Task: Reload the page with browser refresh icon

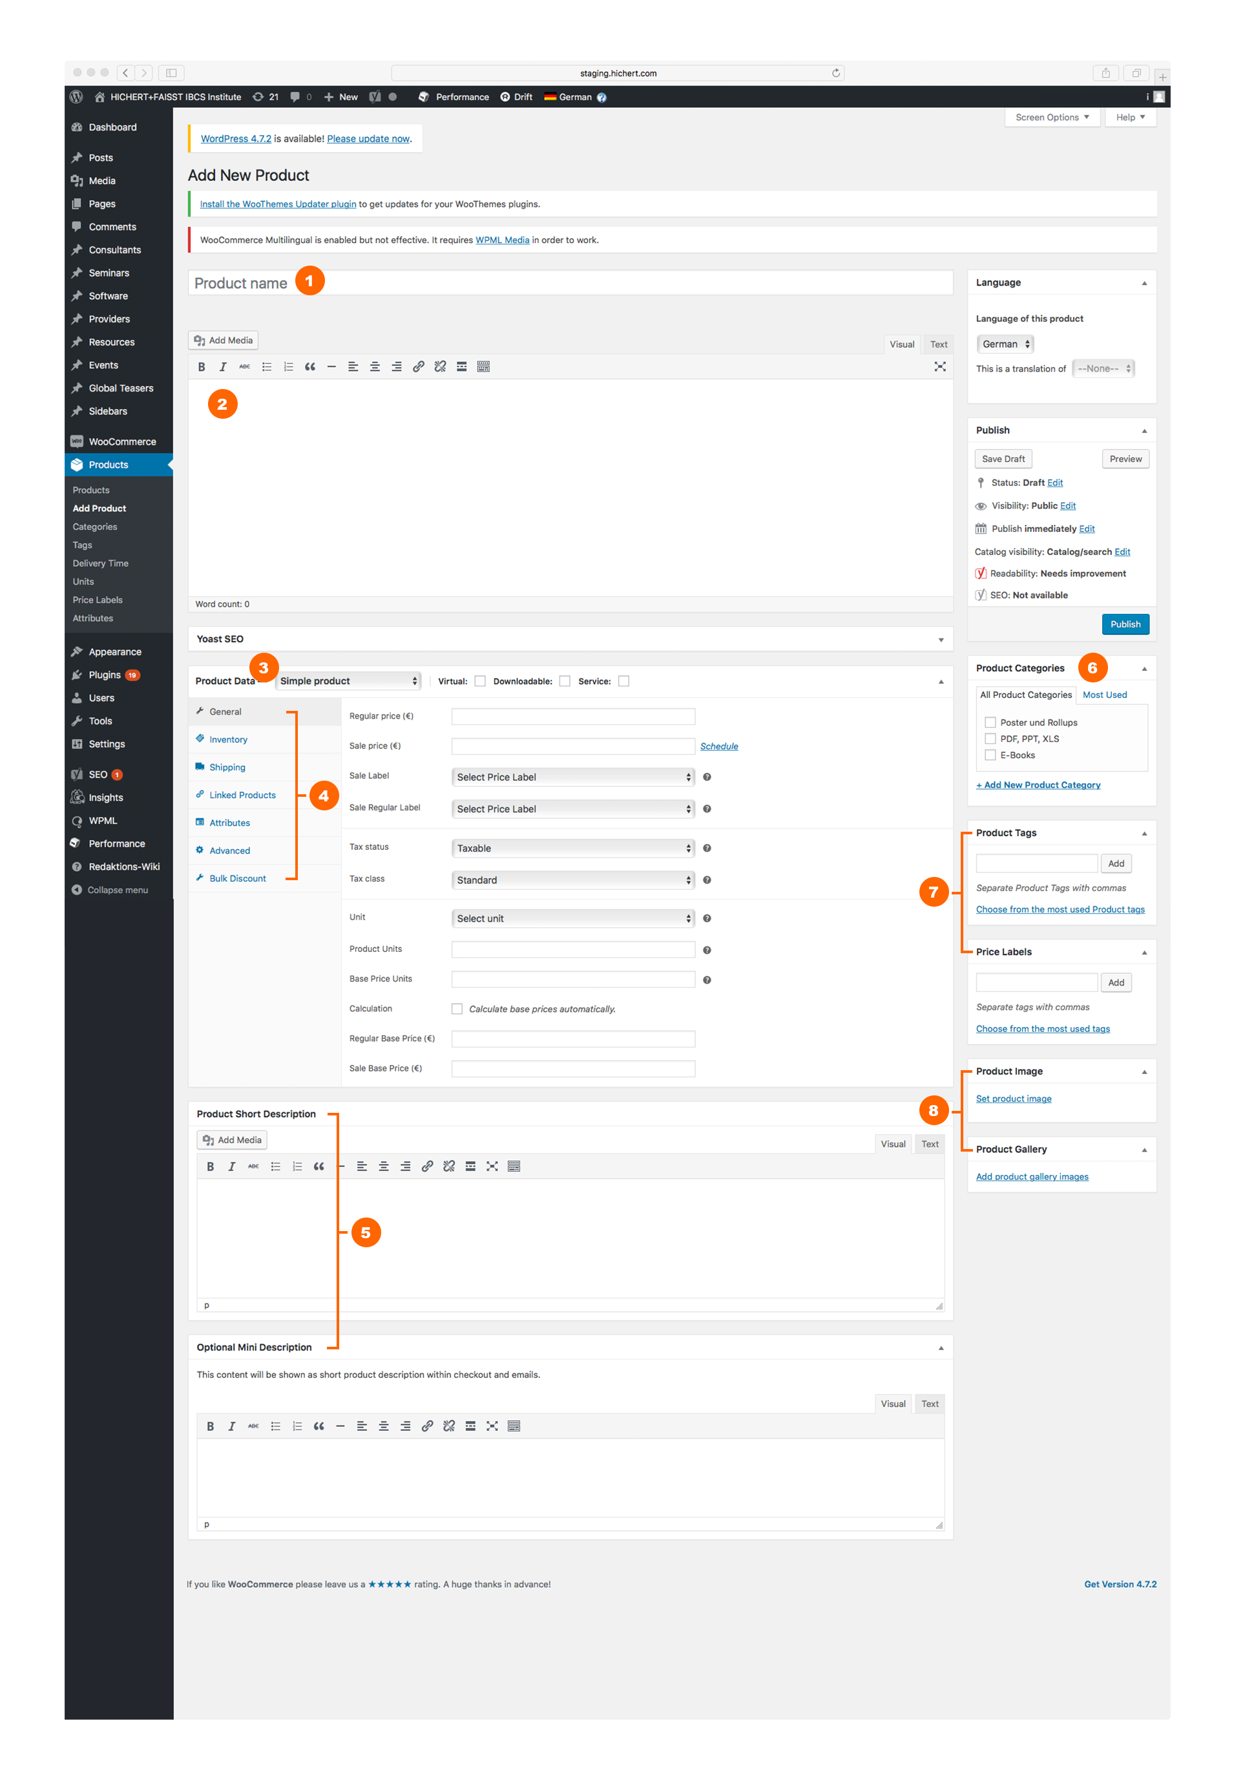Action: click(836, 73)
